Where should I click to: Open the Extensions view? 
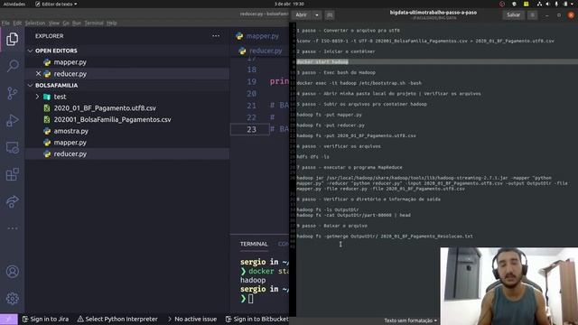tap(12, 174)
